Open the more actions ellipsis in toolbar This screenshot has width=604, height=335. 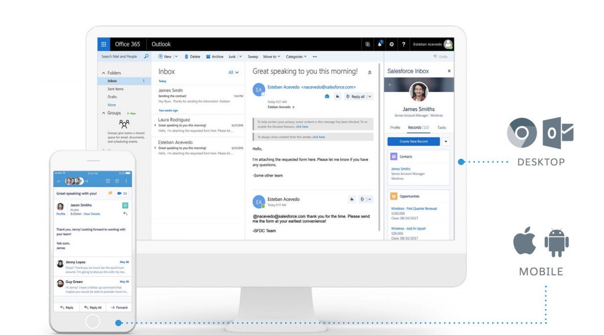tap(315, 57)
